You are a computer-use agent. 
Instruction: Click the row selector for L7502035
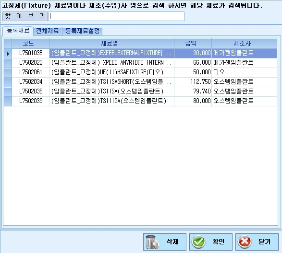pyautogui.click(x=8, y=92)
